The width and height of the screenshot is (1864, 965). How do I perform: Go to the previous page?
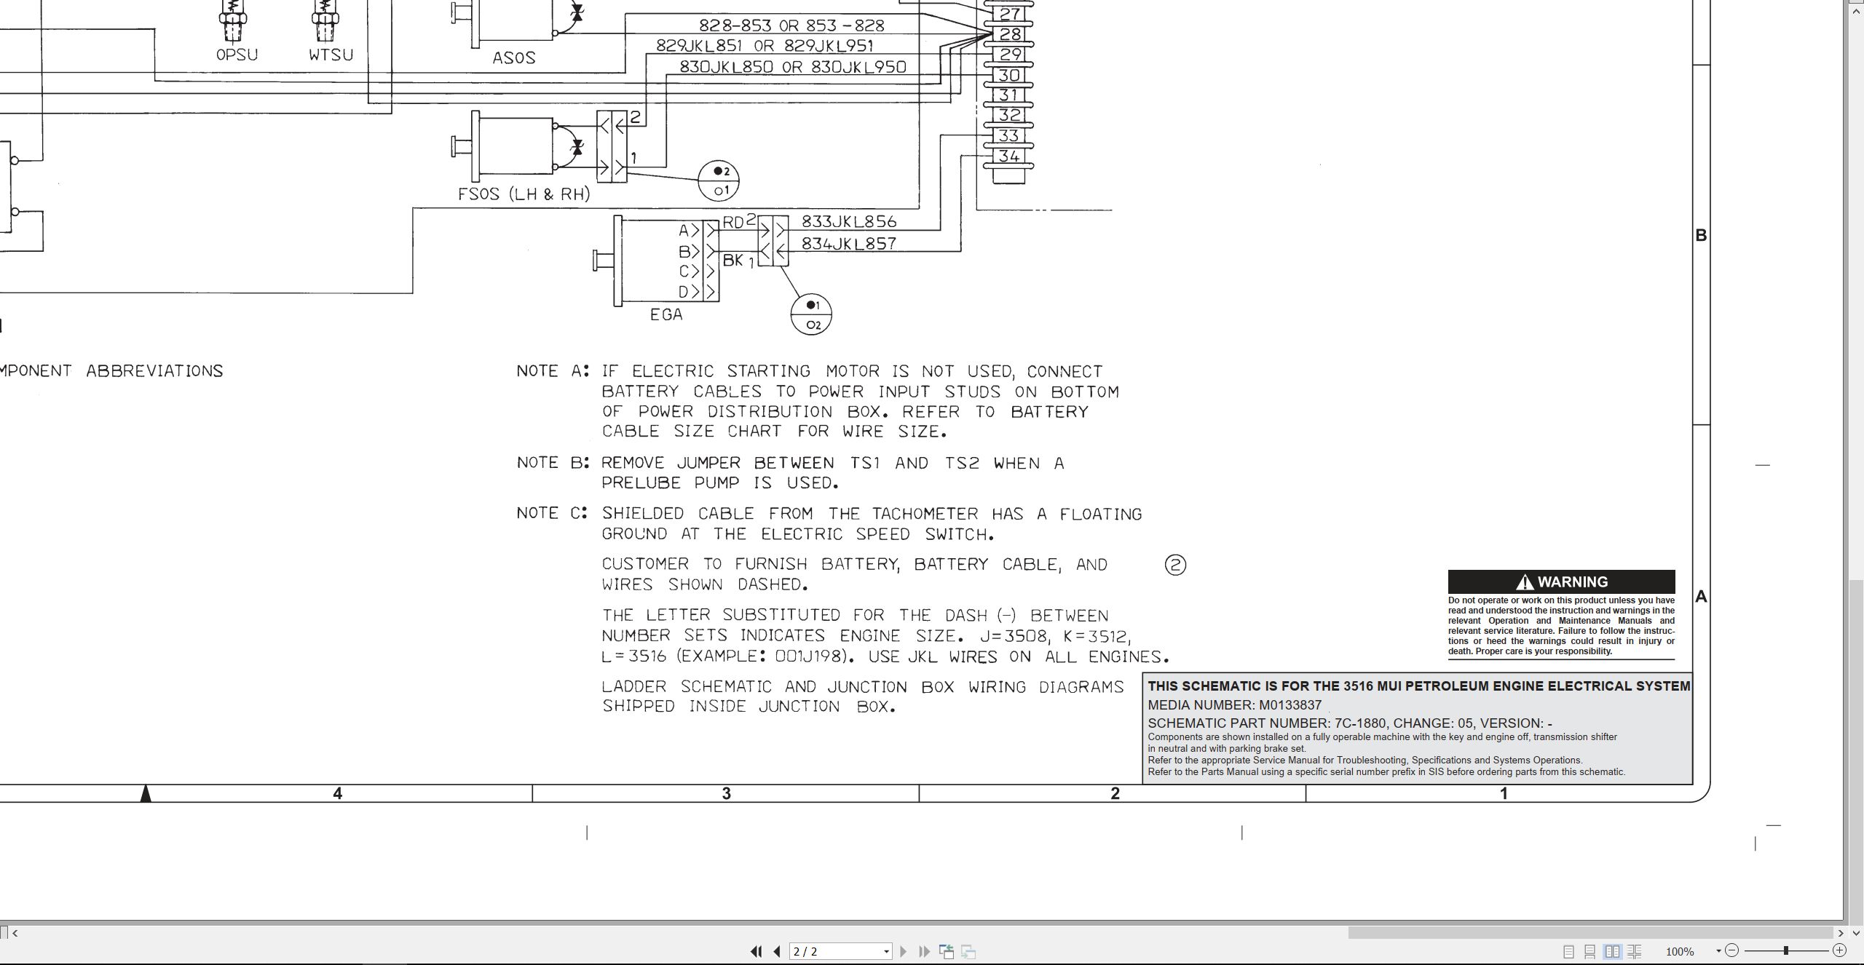pyautogui.click(x=777, y=951)
